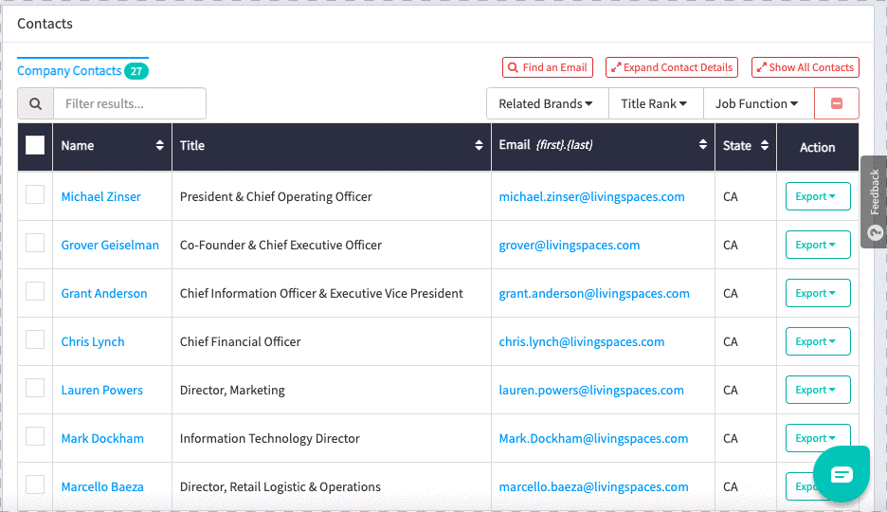
Task: Click email lauren.powers@livingspaces.com
Action: [591, 391]
